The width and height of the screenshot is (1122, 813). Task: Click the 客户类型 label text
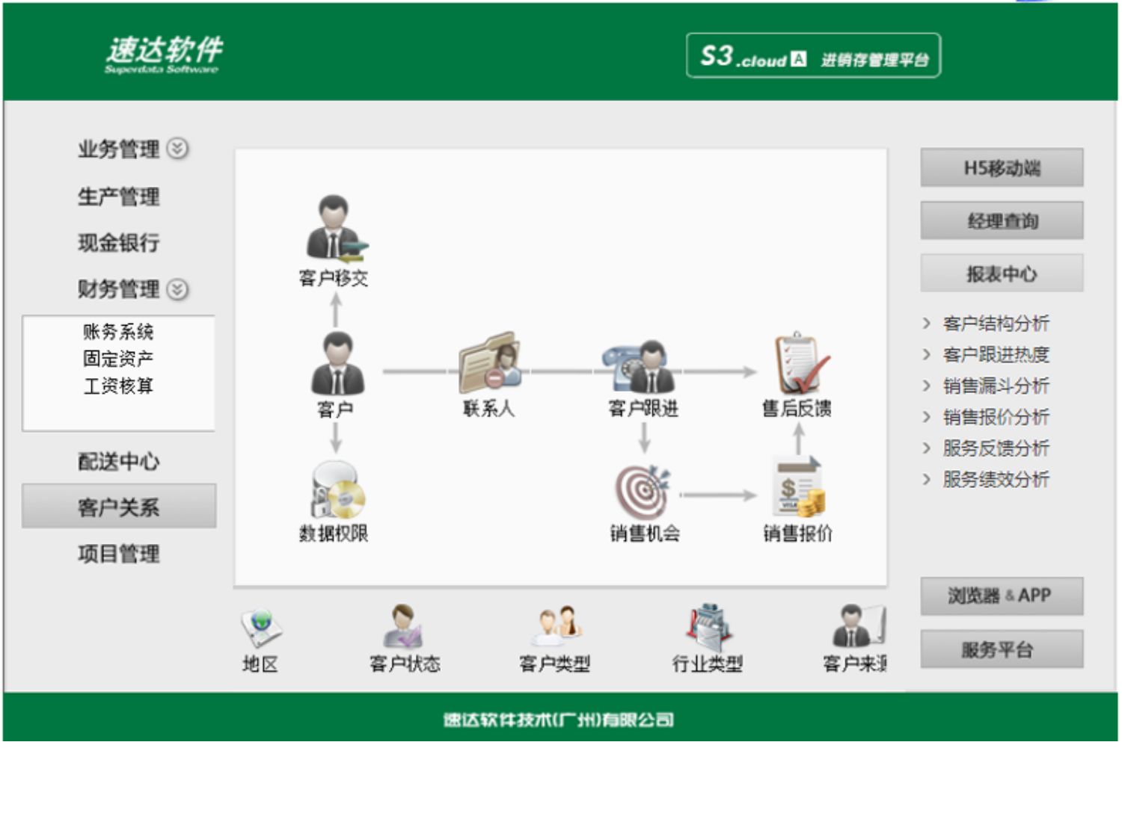pos(555,664)
